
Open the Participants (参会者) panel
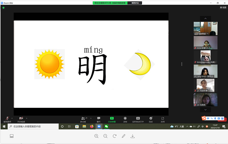[x=84, y=119]
